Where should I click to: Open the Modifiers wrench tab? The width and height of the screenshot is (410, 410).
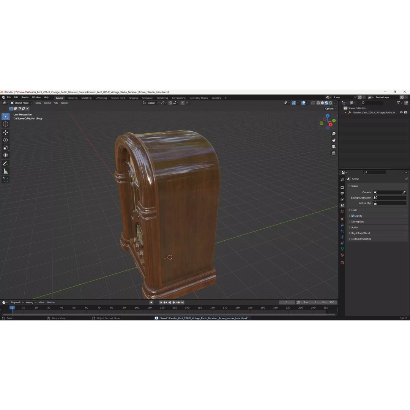[x=342, y=225]
